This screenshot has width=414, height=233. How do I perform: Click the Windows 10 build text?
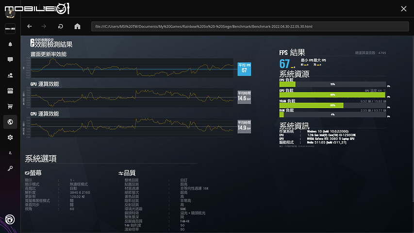pyautogui.click(x=328, y=131)
